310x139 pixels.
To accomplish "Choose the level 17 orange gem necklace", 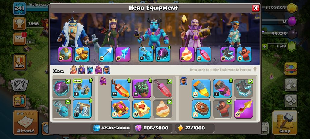I will click(x=121, y=88).
